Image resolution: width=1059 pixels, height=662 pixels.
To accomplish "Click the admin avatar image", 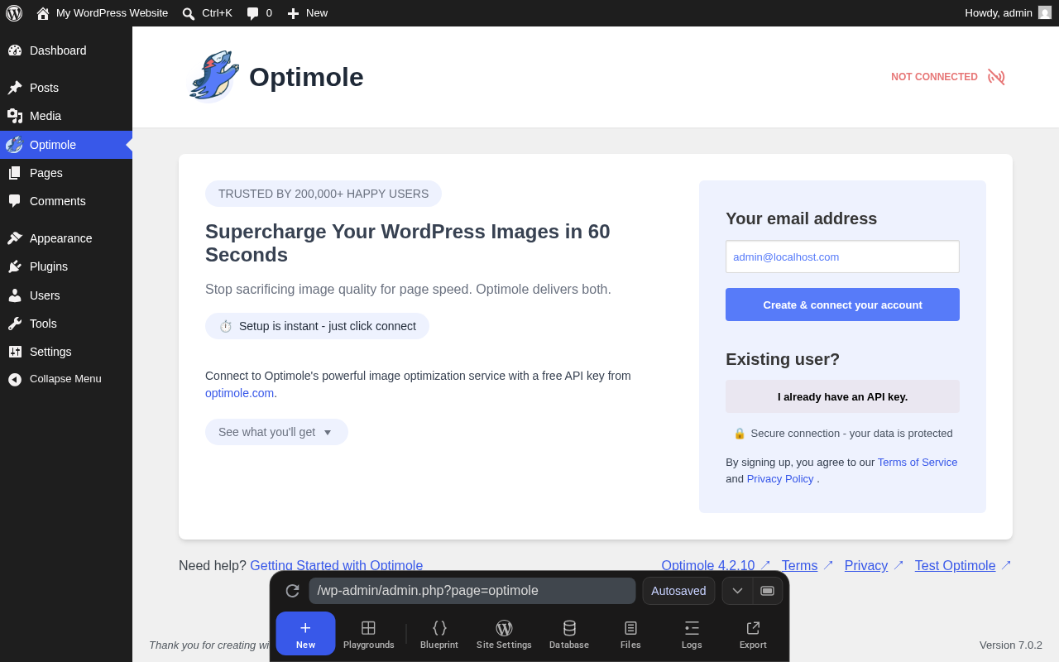I will [x=1045, y=13].
